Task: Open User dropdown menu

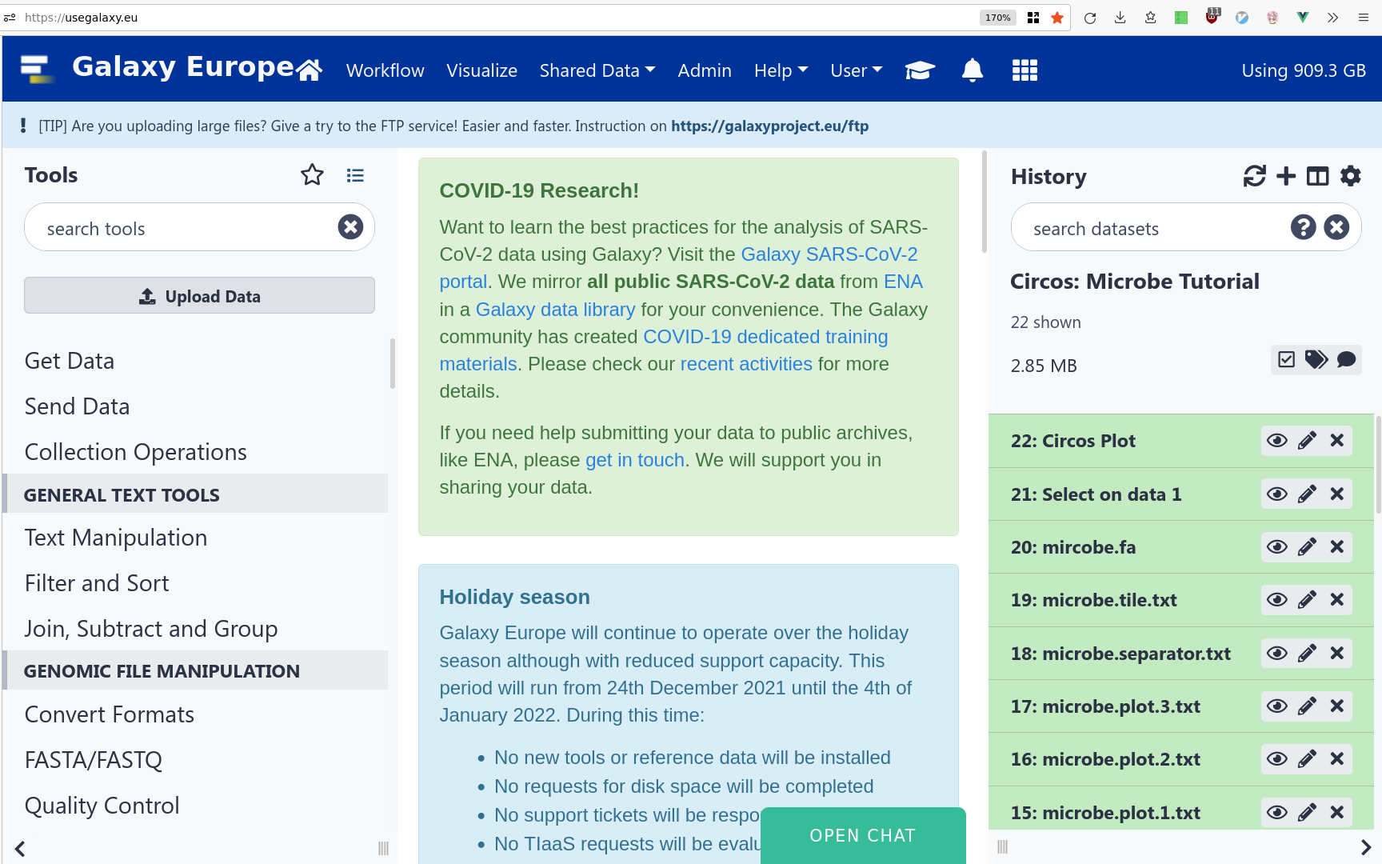Action: click(x=856, y=70)
